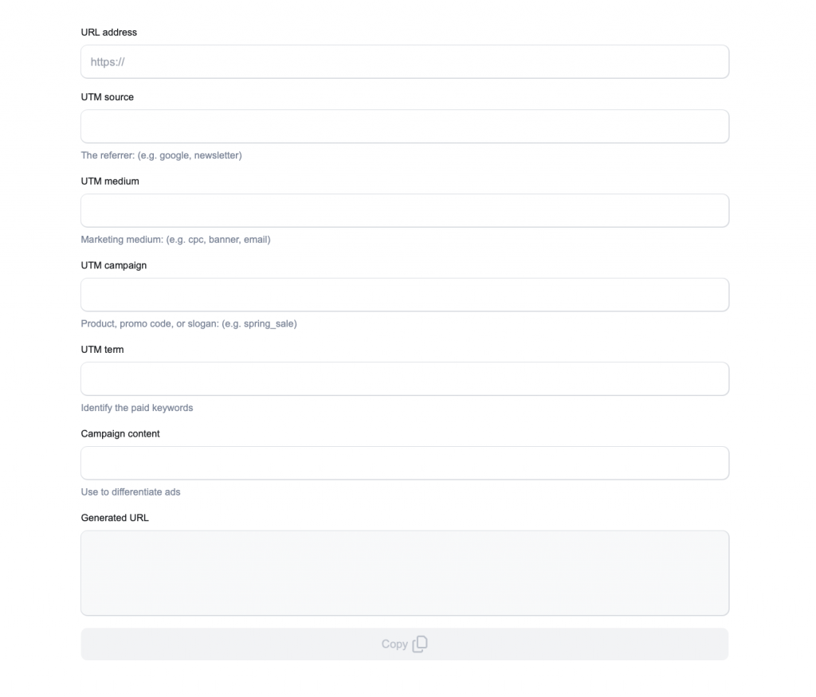This screenshot has width=816, height=697.
Task: Focus the URL address input field
Action: pyautogui.click(x=405, y=61)
